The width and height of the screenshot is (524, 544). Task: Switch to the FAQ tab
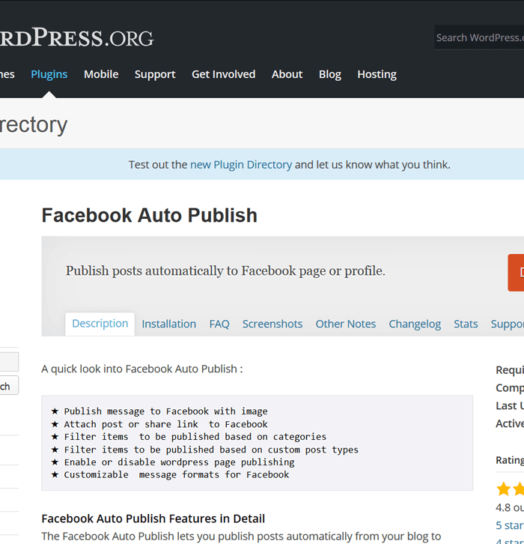[219, 324]
